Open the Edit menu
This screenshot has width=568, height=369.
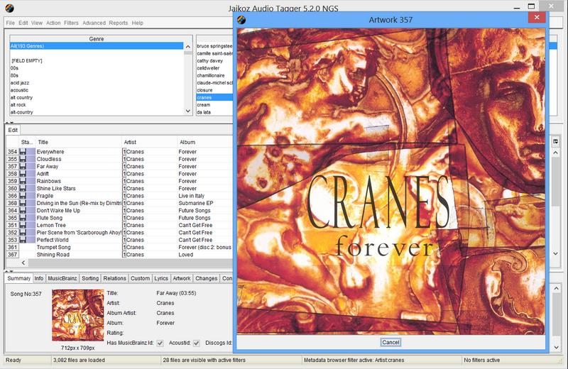pyautogui.click(x=23, y=23)
